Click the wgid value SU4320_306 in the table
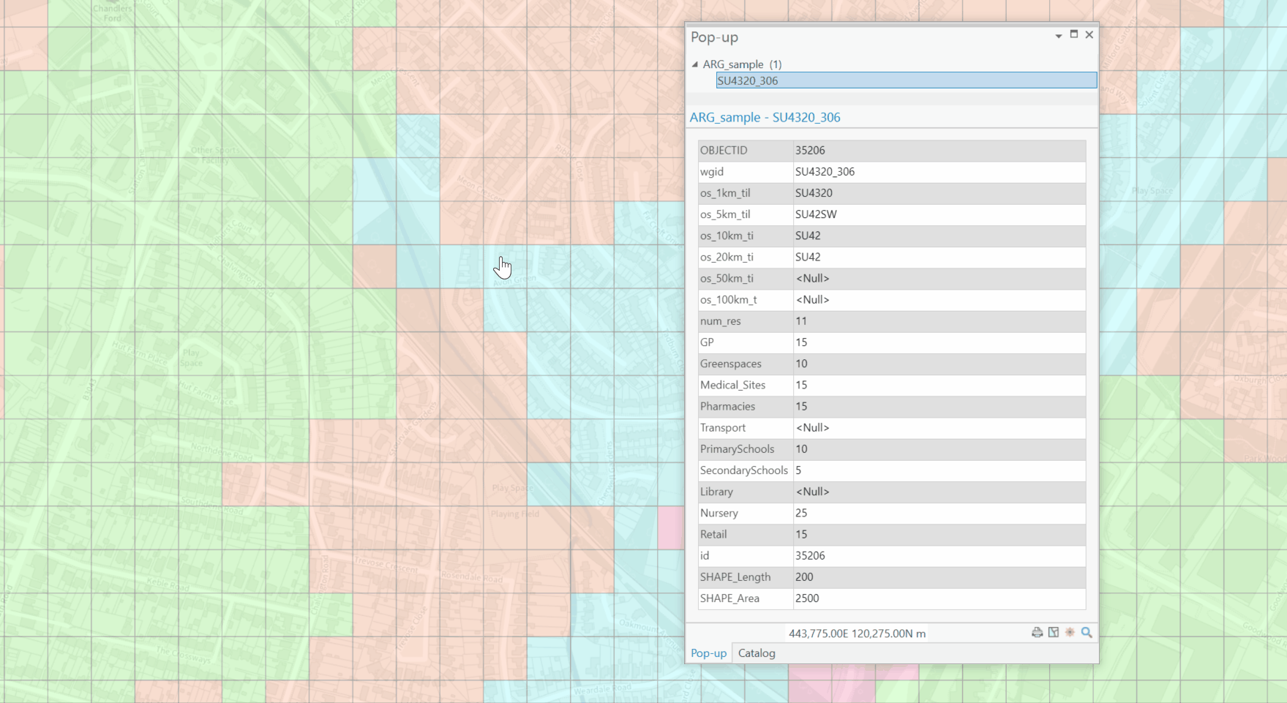1287x703 pixels. [825, 171]
